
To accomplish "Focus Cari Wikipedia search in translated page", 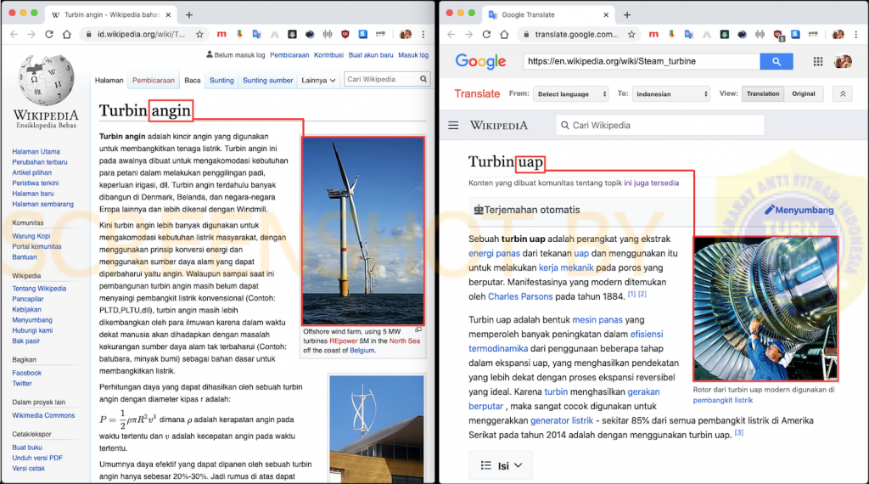I will coord(659,126).
